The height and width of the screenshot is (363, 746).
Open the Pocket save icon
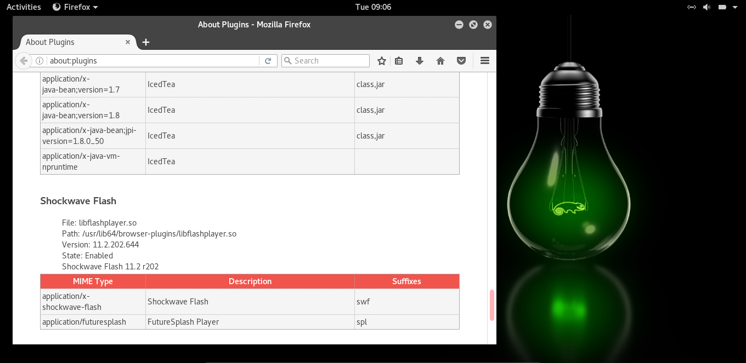[x=461, y=61]
